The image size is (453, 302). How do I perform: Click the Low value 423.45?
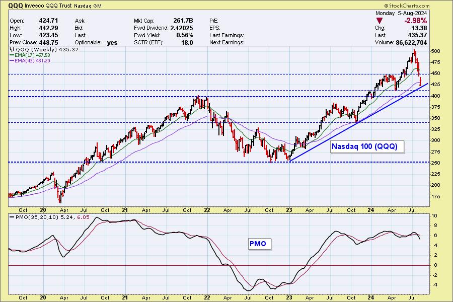(48, 35)
